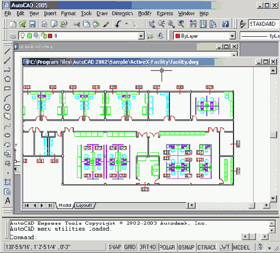Open the Layer Properties Manager icon
The image size is (280, 253).
click(13, 36)
